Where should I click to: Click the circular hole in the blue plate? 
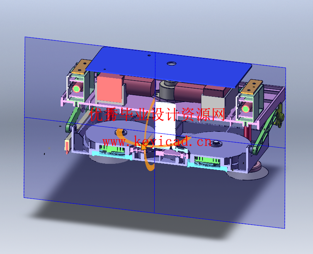[170, 63]
